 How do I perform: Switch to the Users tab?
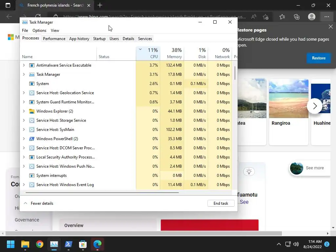click(114, 39)
